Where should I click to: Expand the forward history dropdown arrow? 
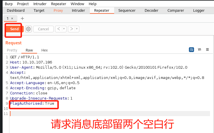[x=77, y=29]
